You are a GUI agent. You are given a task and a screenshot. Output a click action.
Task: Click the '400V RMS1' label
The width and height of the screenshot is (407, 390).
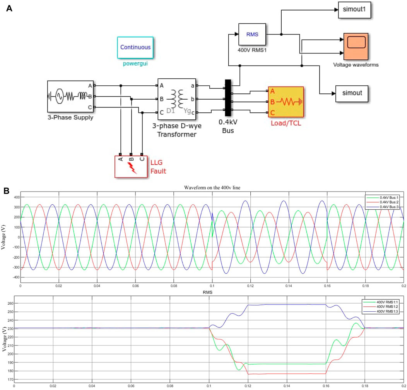(252, 50)
